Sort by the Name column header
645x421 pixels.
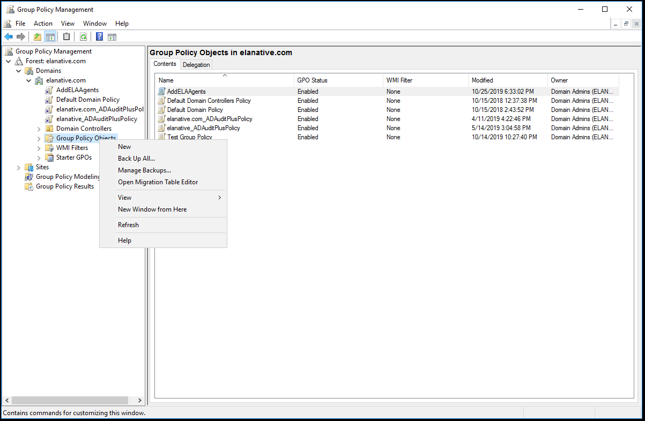point(224,80)
